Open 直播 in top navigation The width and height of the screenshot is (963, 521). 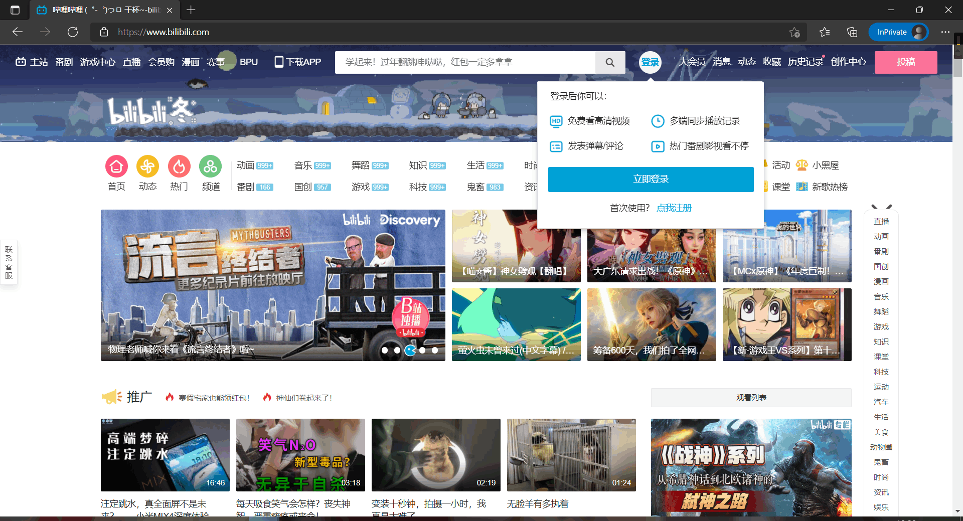(132, 62)
